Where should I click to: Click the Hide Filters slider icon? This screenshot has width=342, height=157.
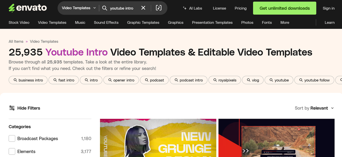pyautogui.click(x=12, y=108)
